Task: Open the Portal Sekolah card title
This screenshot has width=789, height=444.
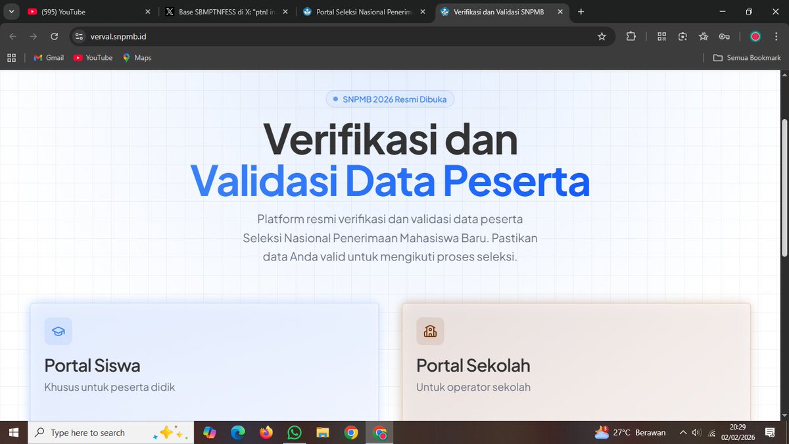Action: 473,365
